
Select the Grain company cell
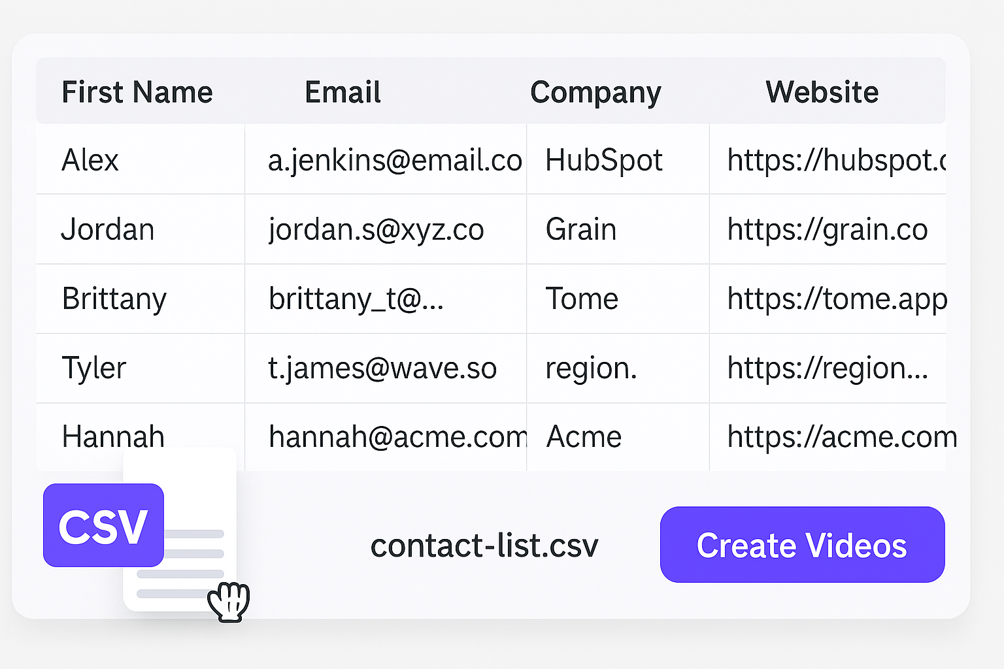pos(618,229)
